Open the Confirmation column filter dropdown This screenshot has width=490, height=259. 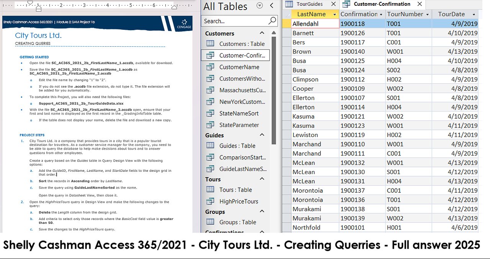pos(381,14)
